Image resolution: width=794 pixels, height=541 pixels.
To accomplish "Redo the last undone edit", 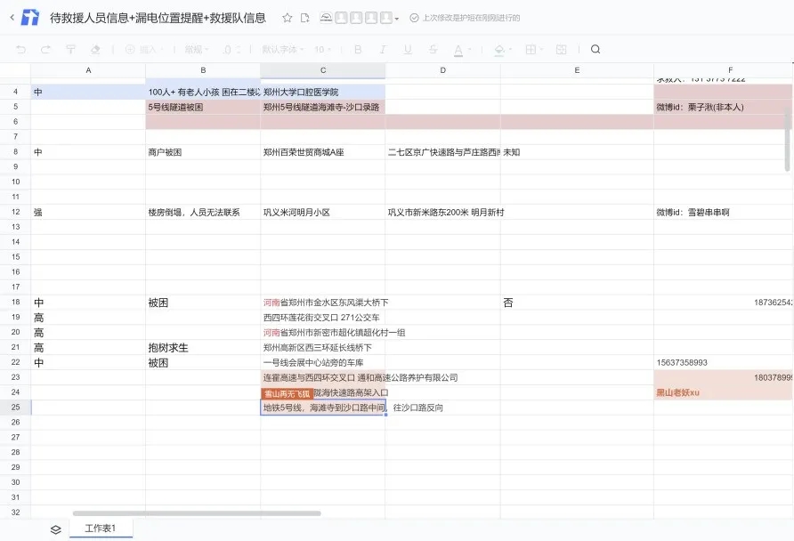I will point(45,49).
